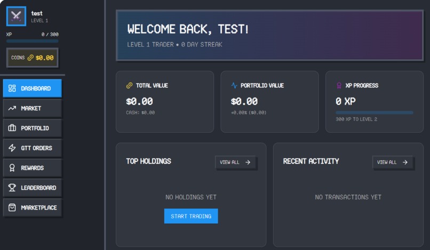
Task: Click the XP Progress card bar
Action: (375, 113)
